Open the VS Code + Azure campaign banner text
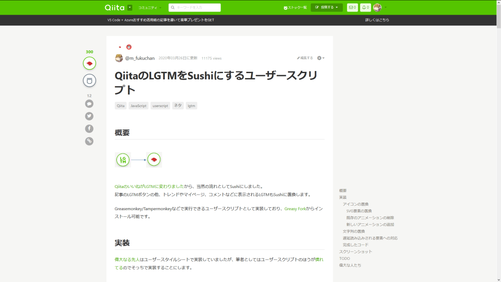 pyautogui.click(x=161, y=20)
